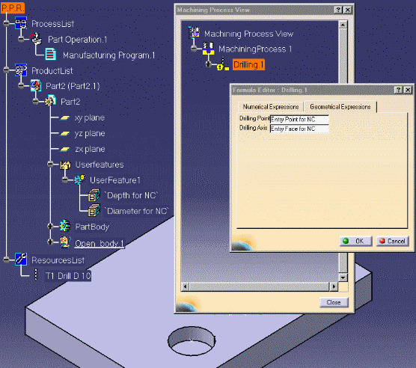
Task: Click the Drilling Point input field
Action: coord(299,120)
